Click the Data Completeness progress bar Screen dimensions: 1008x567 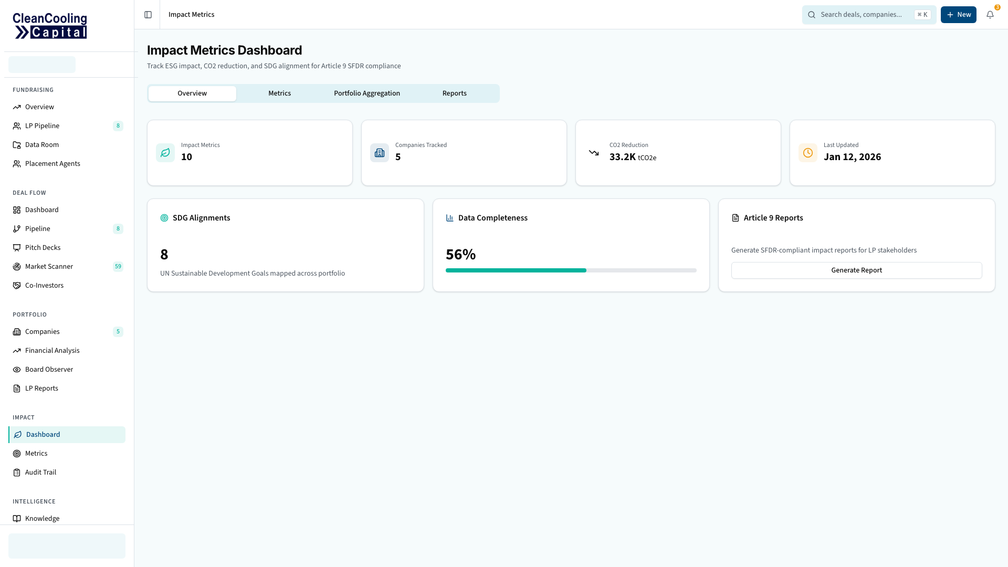click(571, 270)
